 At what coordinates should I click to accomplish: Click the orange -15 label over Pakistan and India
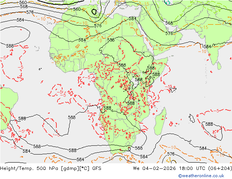204,27
